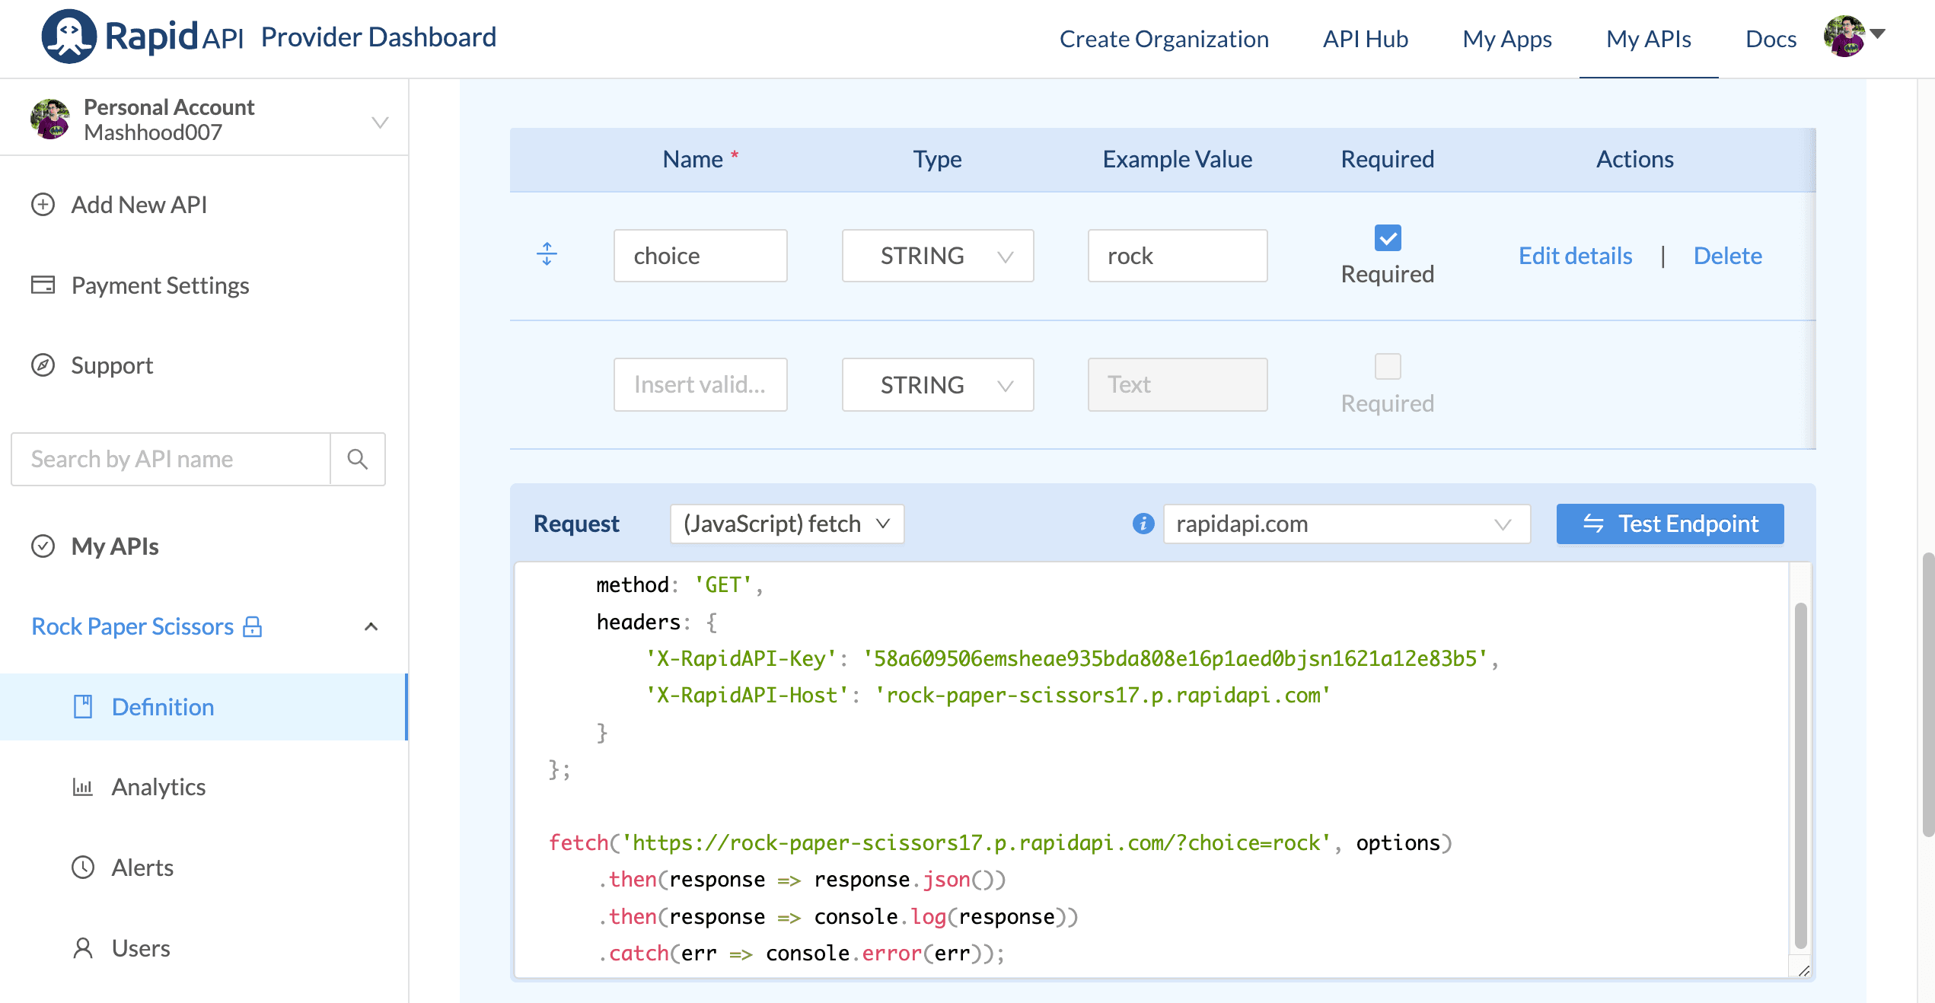This screenshot has height=1003, width=1935.
Task: Uncheck Required checkbox for choice parameter
Action: coord(1388,238)
